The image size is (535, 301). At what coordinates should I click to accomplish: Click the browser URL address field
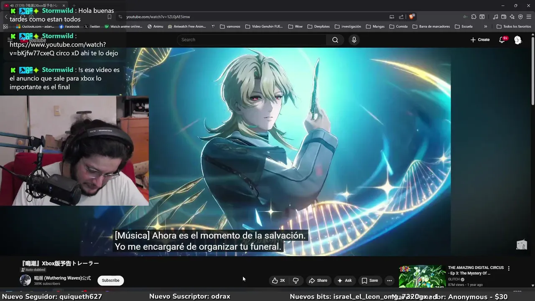255,17
